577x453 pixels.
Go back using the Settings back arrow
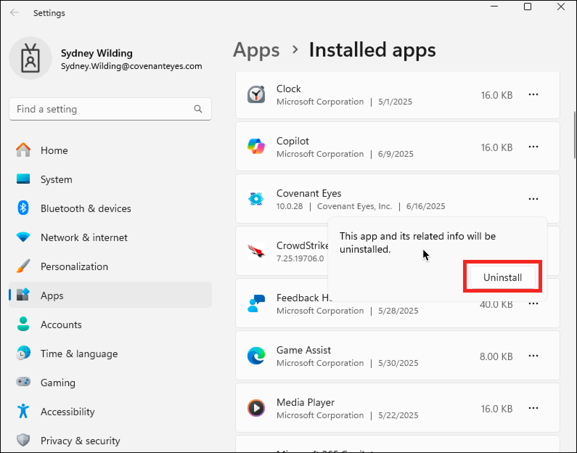tap(15, 13)
